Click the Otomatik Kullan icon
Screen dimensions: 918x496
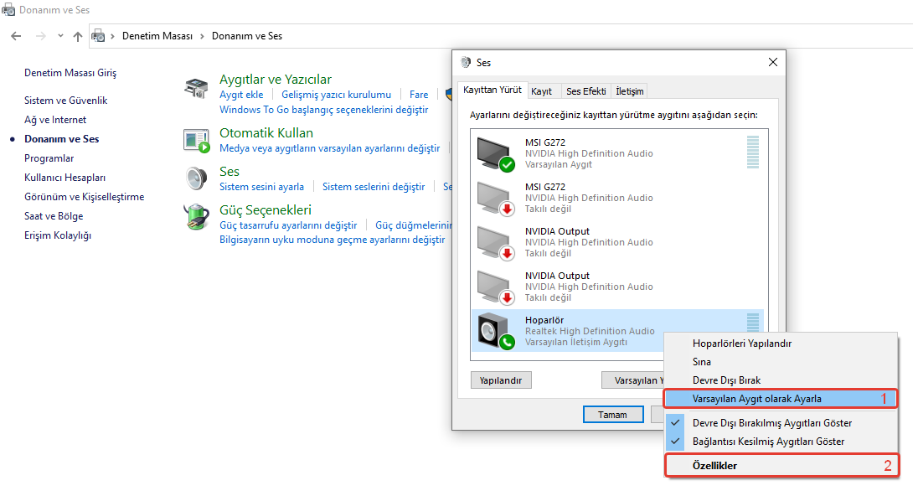pyautogui.click(x=196, y=141)
